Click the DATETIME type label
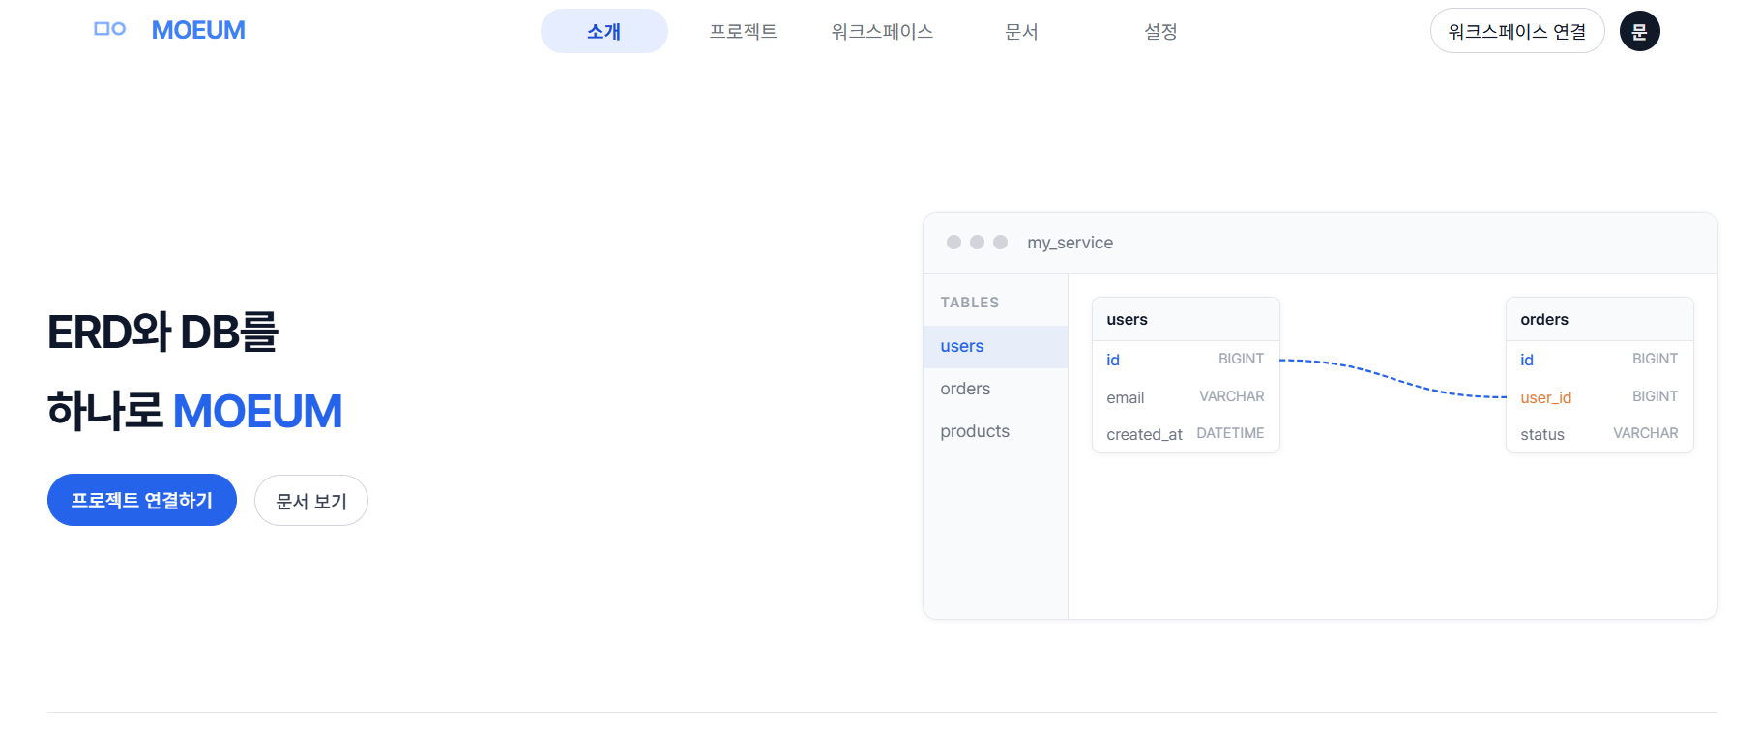The image size is (1760, 755). click(1230, 433)
